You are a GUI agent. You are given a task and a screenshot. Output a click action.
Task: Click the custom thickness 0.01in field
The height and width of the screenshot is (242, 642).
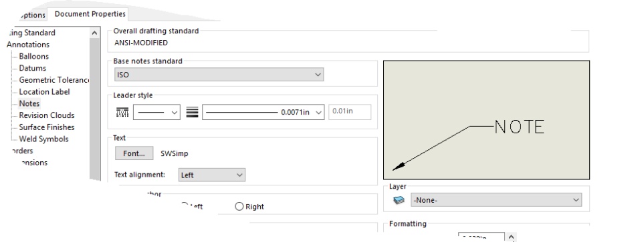click(x=350, y=111)
